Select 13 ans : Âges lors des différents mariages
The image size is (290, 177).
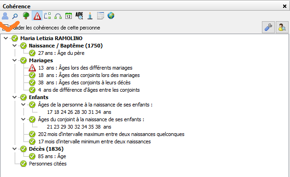[x=85, y=68]
